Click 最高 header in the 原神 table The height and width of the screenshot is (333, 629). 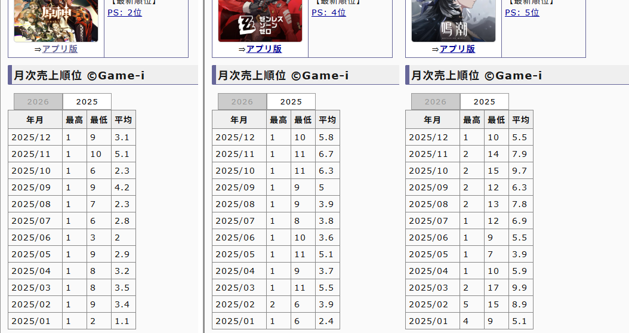[x=75, y=119]
